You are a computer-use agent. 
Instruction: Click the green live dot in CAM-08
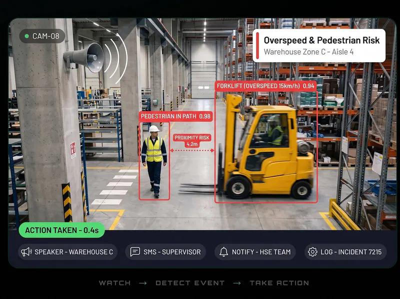tap(26, 36)
